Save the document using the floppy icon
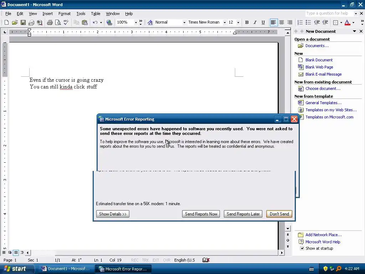 (x=23, y=22)
